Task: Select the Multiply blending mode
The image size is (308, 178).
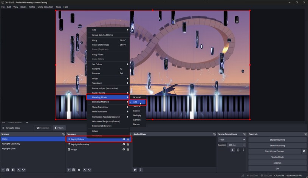Action: coord(137,115)
